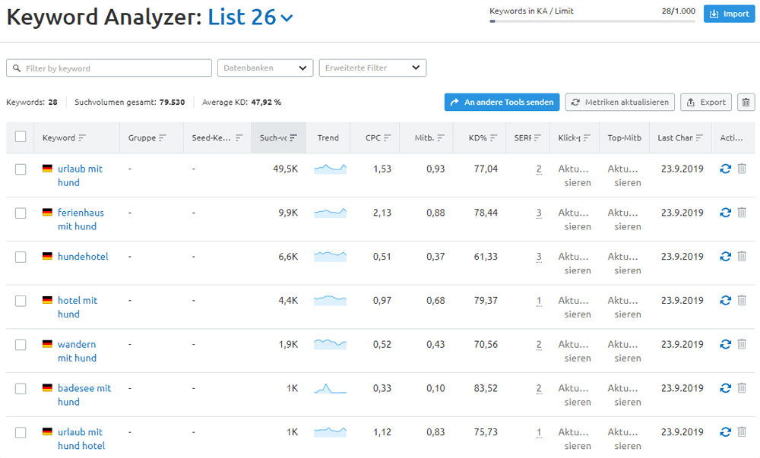Click the Import button top right

coord(729,14)
